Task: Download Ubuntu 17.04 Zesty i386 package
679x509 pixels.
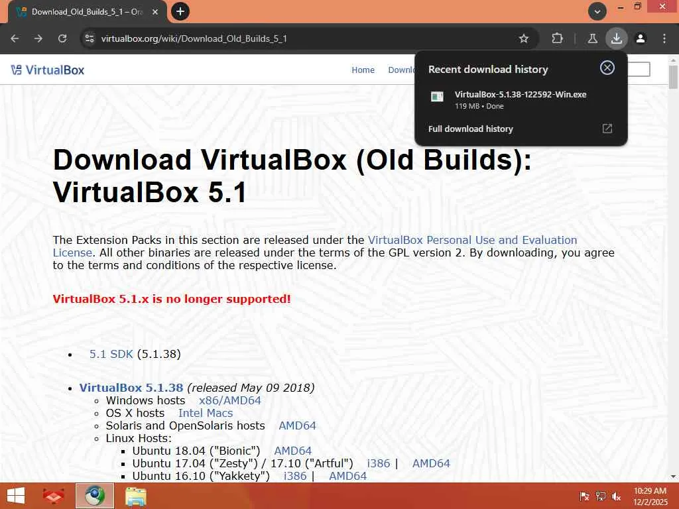Action: point(379,463)
